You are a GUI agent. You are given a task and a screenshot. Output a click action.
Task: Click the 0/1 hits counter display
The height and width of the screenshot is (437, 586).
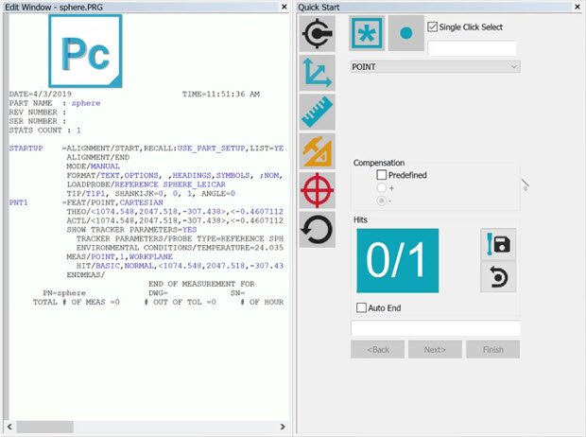[x=397, y=260]
